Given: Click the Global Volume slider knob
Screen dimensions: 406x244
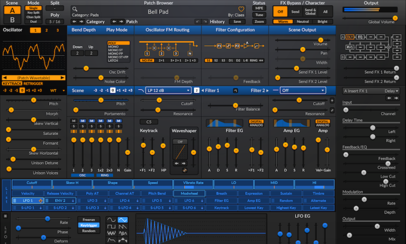Looking at the screenshot, I should pos(395,18).
